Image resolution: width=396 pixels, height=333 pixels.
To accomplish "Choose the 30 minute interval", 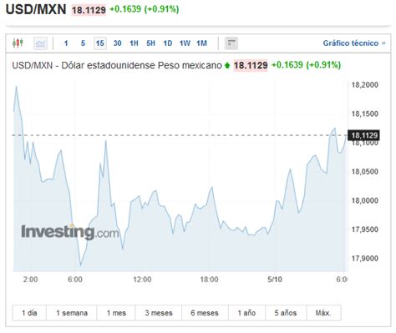I will (x=117, y=43).
